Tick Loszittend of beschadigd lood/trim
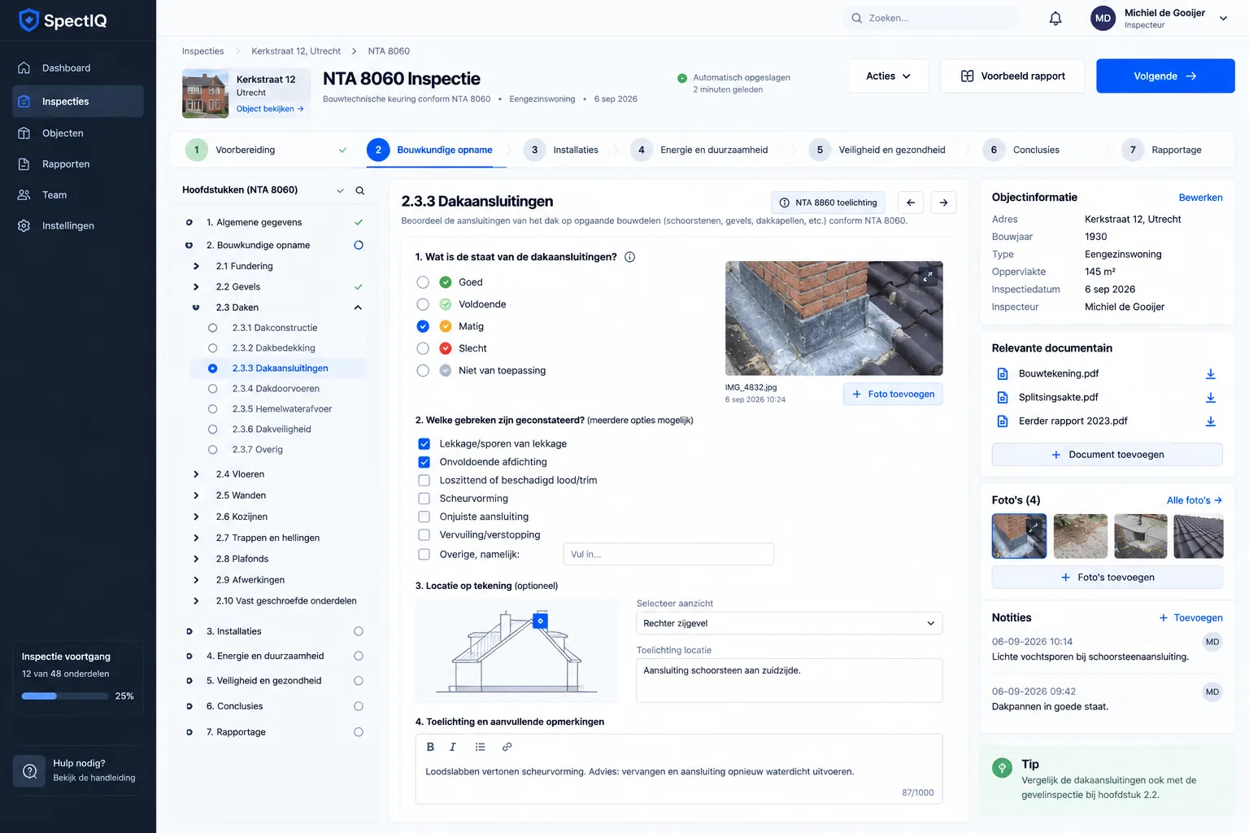 tap(424, 481)
